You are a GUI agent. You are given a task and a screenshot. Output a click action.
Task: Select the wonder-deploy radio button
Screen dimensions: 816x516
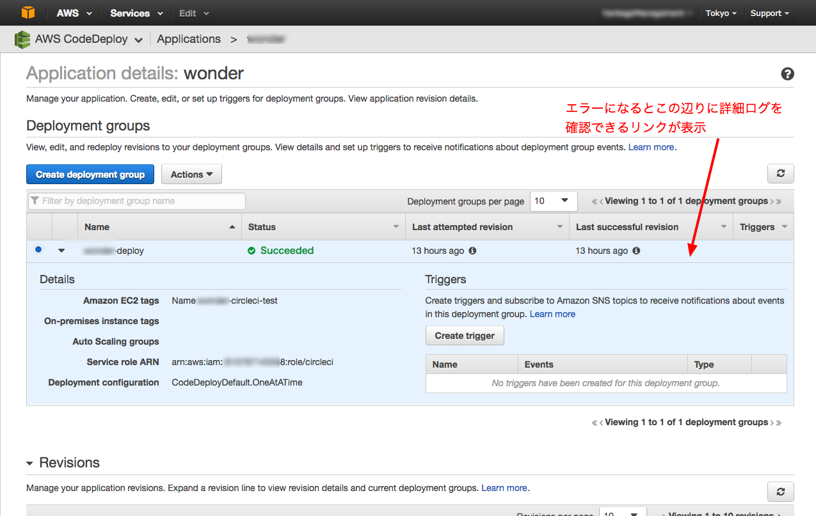pyautogui.click(x=38, y=249)
